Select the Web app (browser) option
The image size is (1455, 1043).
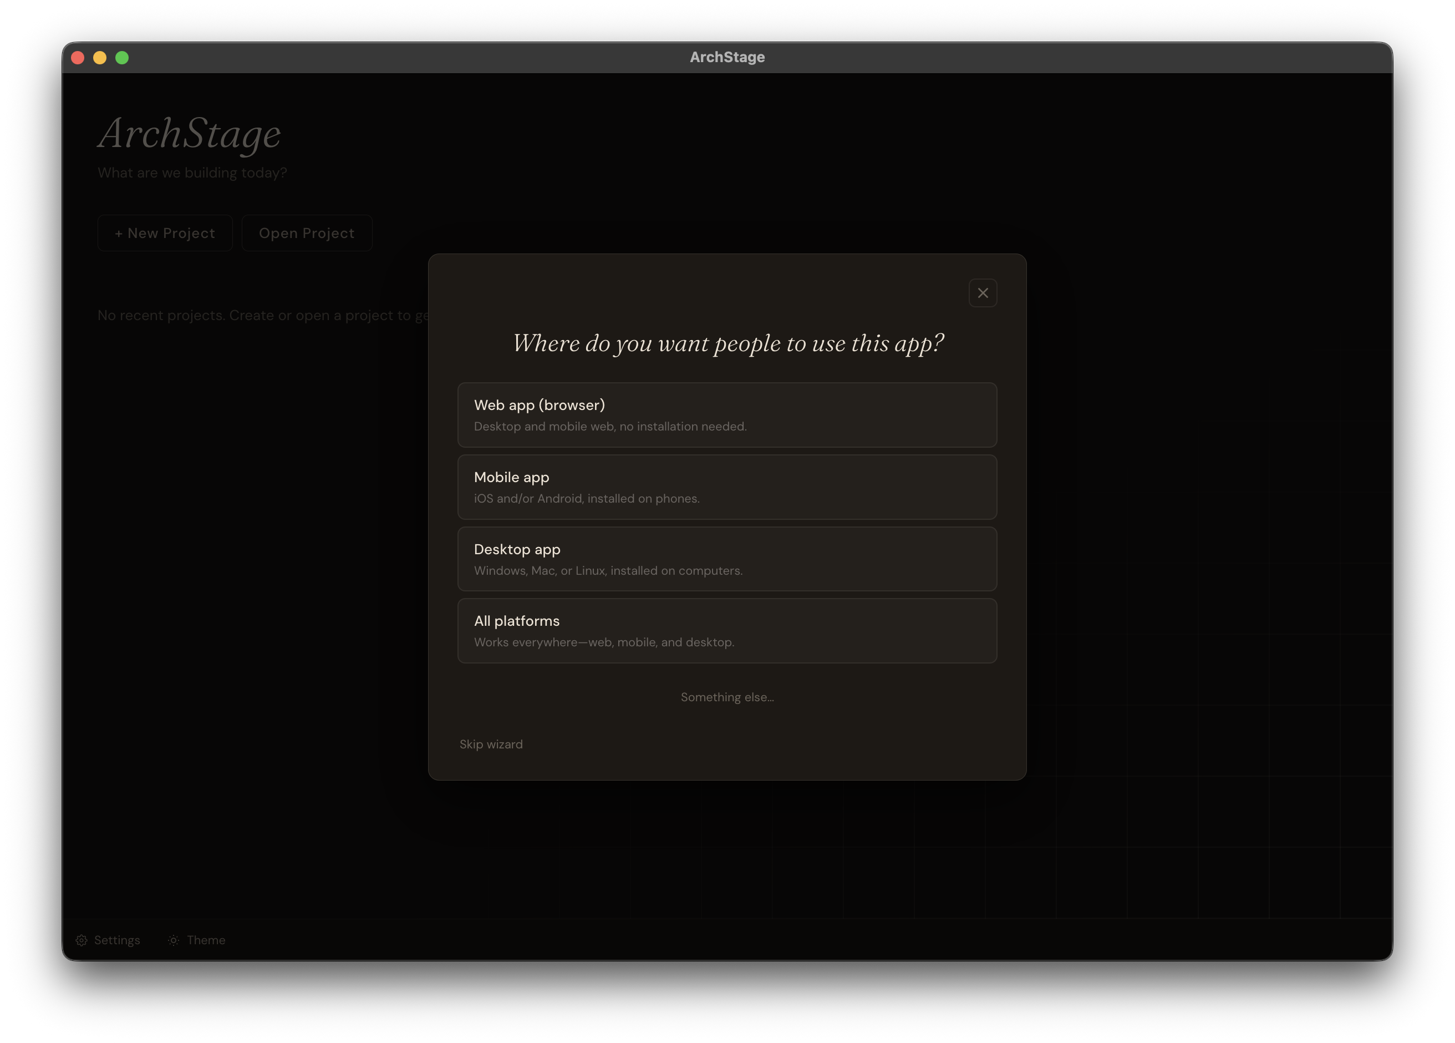(x=727, y=414)
